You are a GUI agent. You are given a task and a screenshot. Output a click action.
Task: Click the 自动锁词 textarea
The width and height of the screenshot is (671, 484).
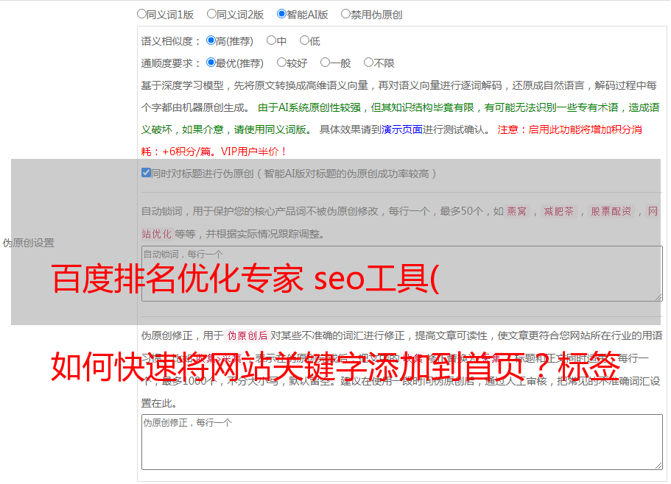point(402,274)
